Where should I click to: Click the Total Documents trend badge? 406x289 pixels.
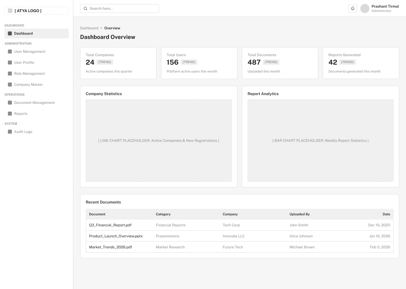[271, 62]
